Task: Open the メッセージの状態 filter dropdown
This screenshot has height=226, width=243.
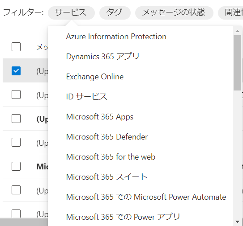Action: click(x=174, y=12)
